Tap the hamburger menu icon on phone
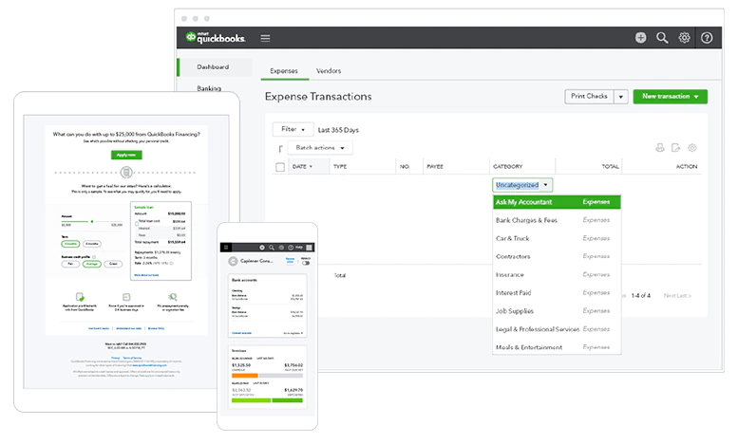The height and width of the screenshot is (444, 738). [x=226, y=248]
